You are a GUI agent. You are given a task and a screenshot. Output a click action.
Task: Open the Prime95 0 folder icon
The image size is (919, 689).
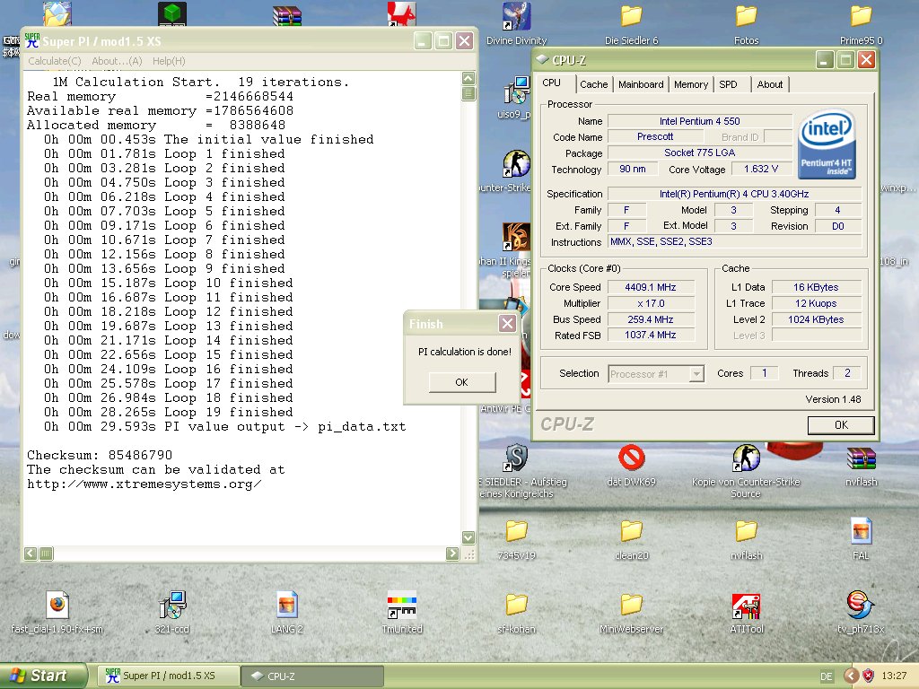861,16
